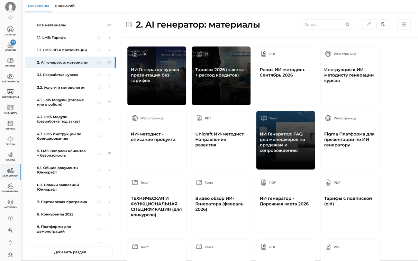Click refresh icon beside 1.2. LMS: КП и презентации

click(x=99, y=50)
